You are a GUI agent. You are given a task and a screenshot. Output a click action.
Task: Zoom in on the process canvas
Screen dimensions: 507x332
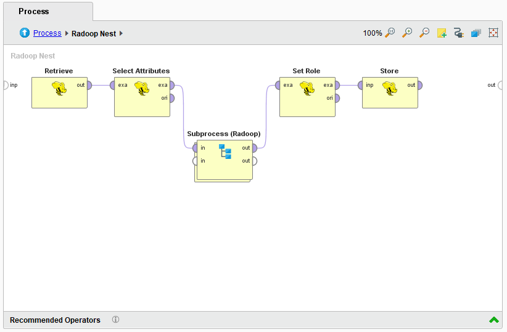[407, 33]
